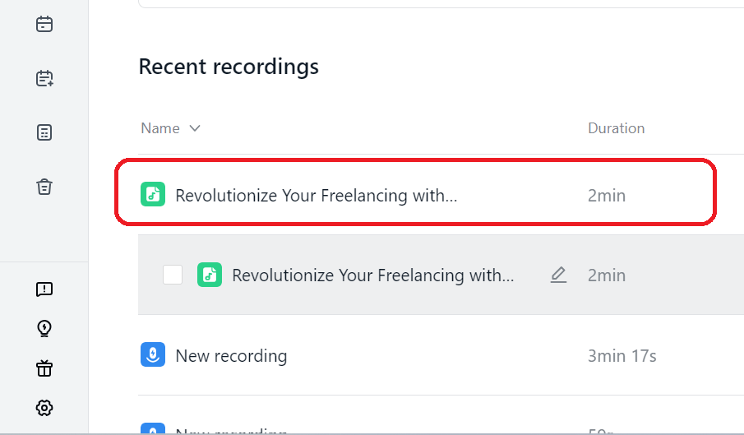
Task: Open the notes list sidebar icon
Action: point(44,132)
